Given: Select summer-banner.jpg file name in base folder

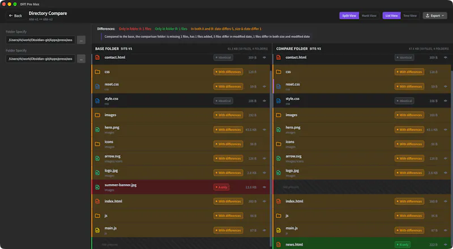Looking at the screenshot, I should point(121,185).
